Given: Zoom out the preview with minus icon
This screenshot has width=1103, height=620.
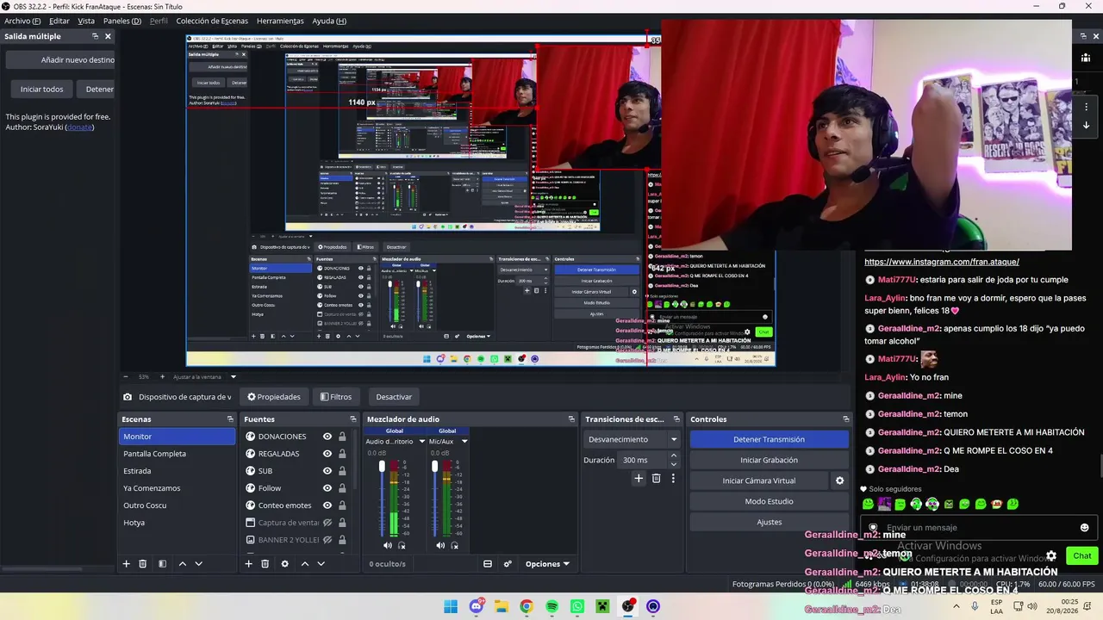Looking at the screenshot, I should [x=126, y=376].
